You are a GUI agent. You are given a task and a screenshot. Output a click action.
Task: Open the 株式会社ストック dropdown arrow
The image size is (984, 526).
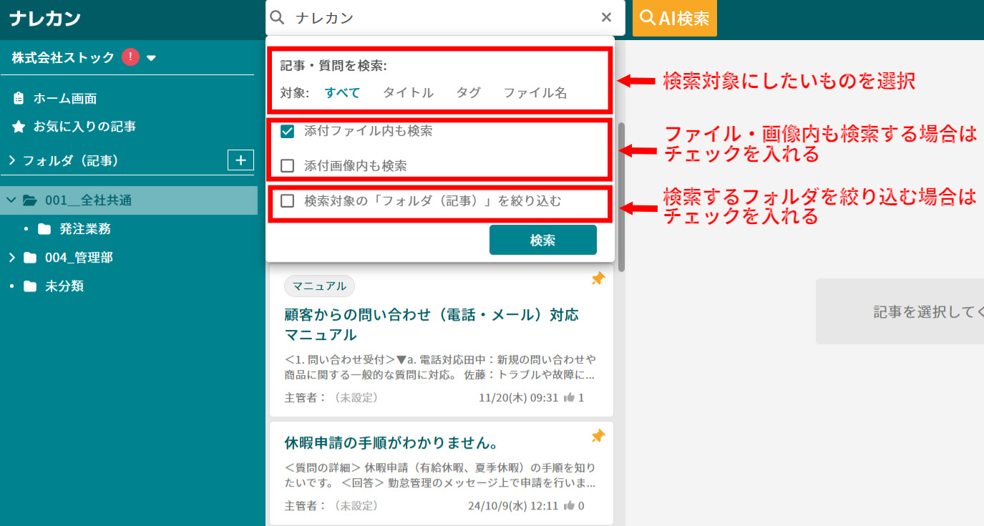coord(150,57)
